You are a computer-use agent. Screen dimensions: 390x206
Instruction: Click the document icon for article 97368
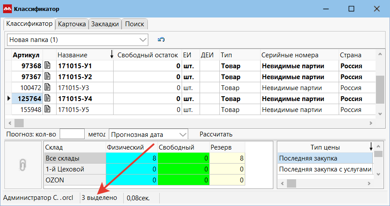pyautogui.click(x=50, y=66)
